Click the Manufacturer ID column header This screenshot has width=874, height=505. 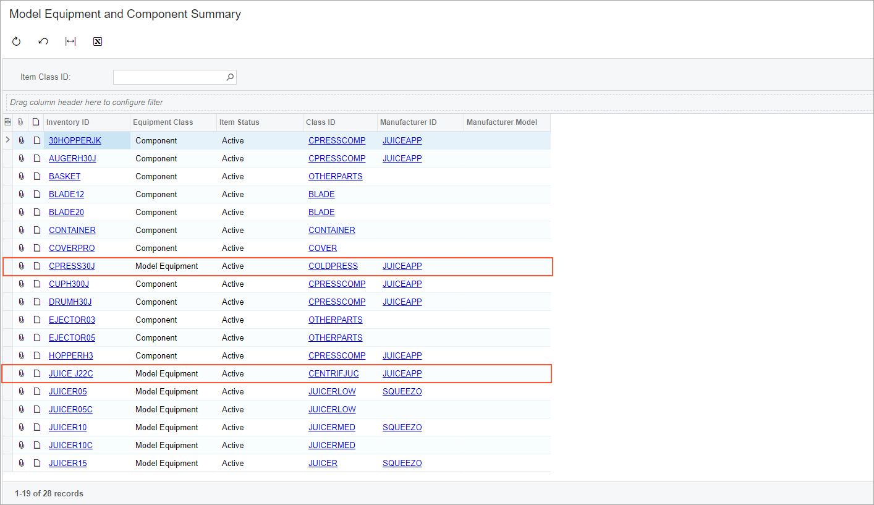point(408,122)
